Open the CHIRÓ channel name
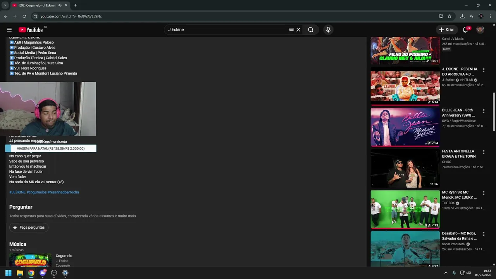496x279 pixels. click(447, 162)
